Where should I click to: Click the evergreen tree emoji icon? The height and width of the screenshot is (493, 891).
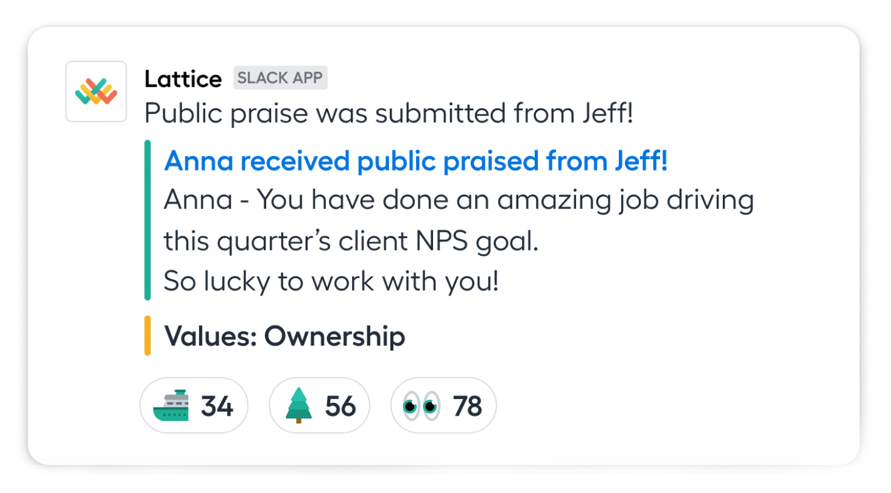coord(298,406)
